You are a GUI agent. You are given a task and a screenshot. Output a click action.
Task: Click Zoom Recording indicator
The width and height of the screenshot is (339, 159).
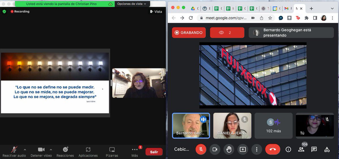(20, 12)
